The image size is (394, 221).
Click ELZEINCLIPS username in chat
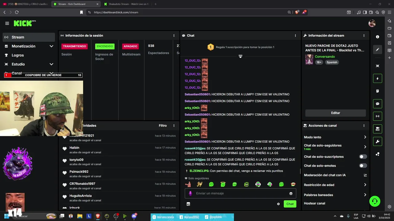[199, 171]
